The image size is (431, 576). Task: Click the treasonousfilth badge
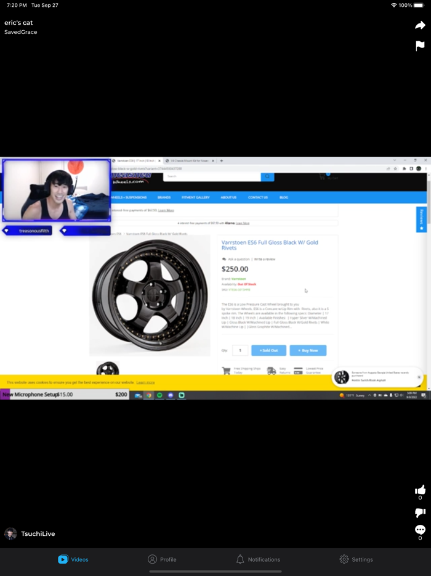pyautogui.click(x=28, y=231)
